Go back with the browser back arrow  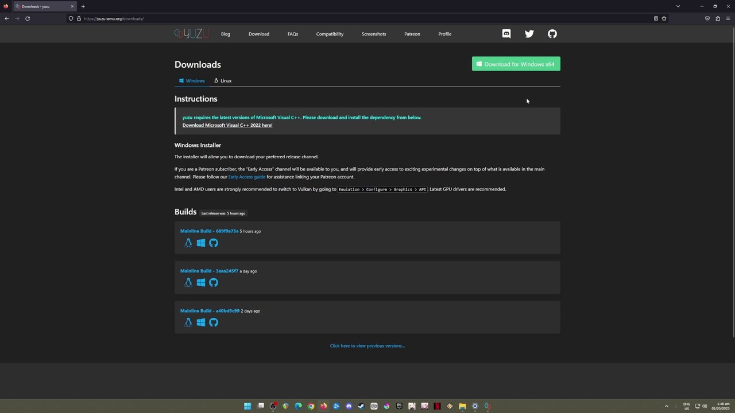7,18
